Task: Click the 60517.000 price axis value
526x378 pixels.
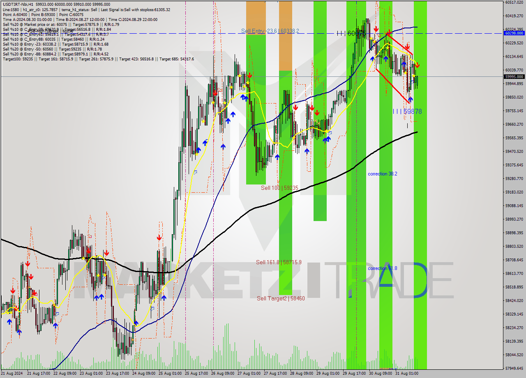Action: tap(514, 2)
